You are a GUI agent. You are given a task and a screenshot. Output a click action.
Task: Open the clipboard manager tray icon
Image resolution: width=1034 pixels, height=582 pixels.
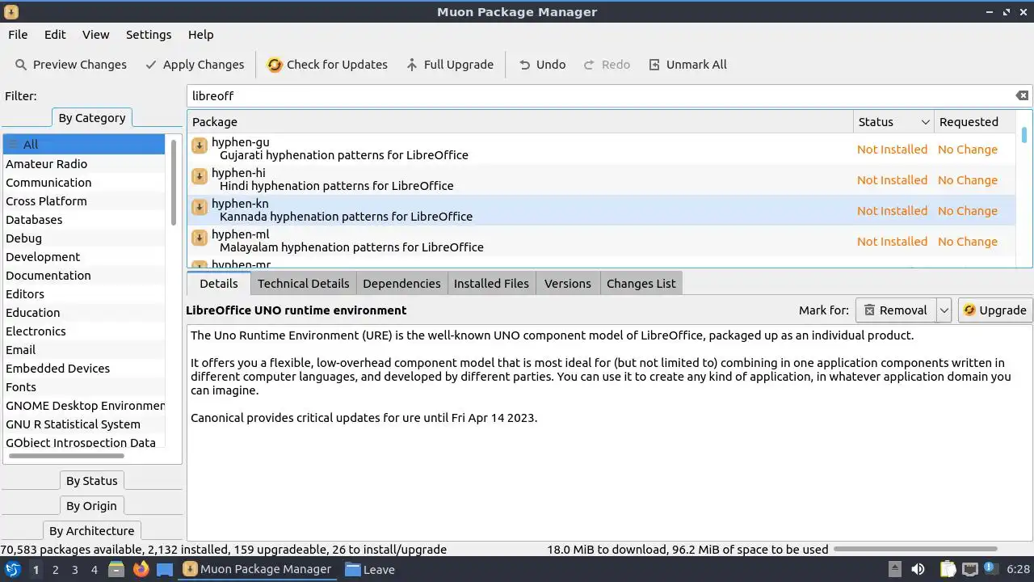click(x=948, y=569)
